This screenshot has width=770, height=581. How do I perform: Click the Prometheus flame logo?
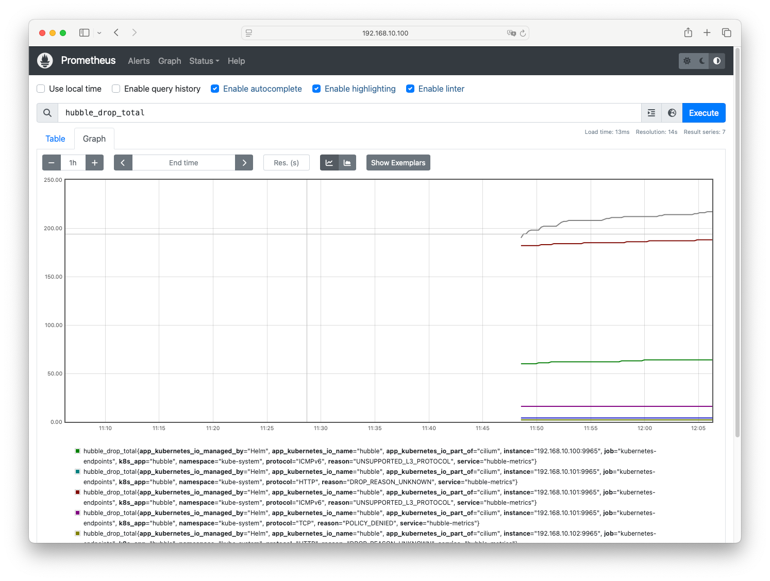[45, 61]
